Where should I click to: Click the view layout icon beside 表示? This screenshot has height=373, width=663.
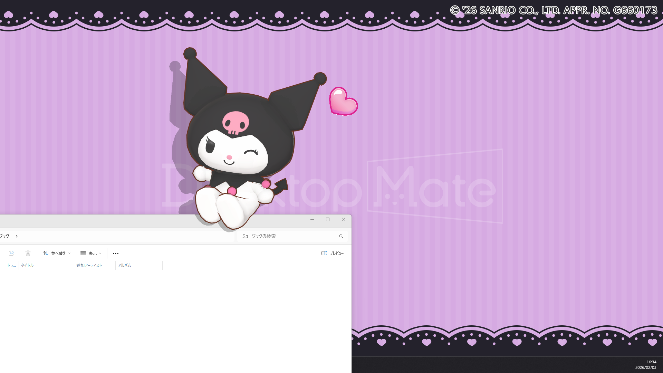[83, 253]
